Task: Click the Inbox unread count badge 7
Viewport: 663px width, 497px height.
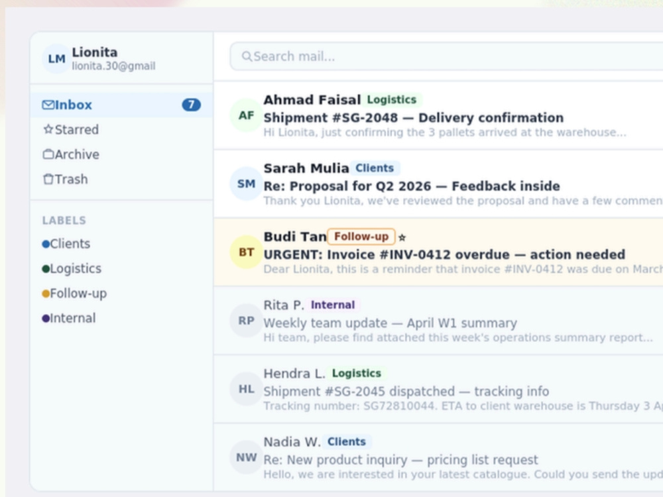Action: pyautogui.click(x=191, y=105)
